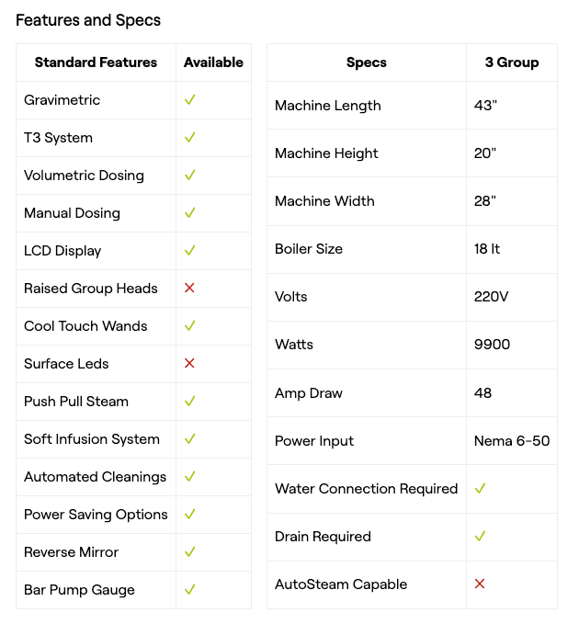The height and width of the screenshot is (624, 579).
Task: Click the Boiler Size spec label
Action: pos(309,249)
